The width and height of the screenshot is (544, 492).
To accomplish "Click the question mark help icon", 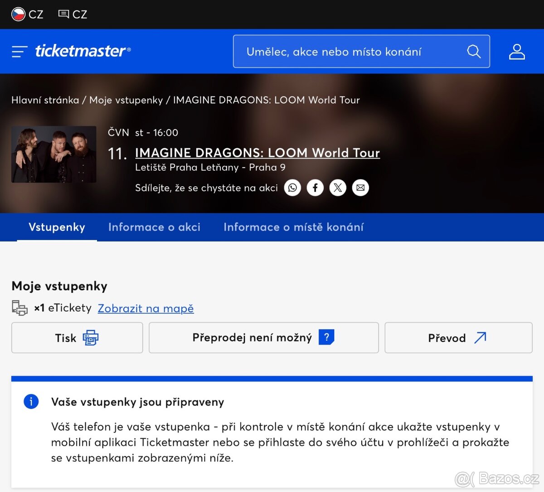I will pyautogui.click(x=326, y=337).
